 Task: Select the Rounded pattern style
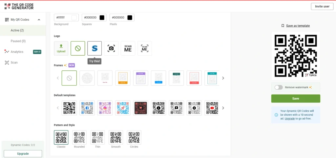point(79,137)
